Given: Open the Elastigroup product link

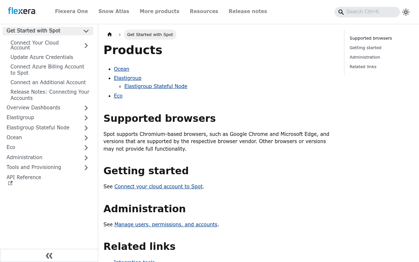Looking at the screenshot, I should (128, 78).
